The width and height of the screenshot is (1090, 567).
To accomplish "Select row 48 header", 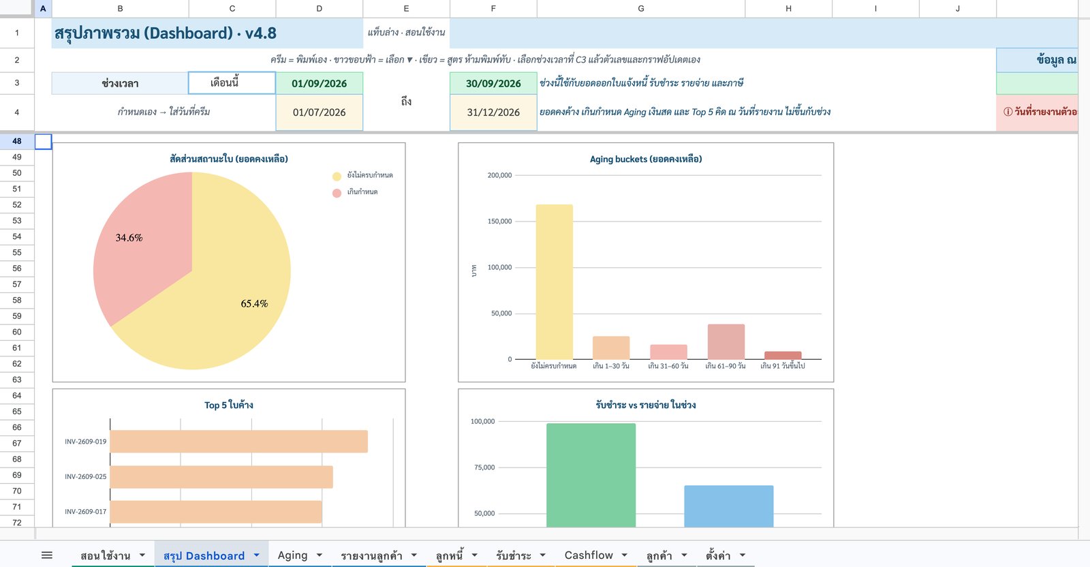I will 17,141.
